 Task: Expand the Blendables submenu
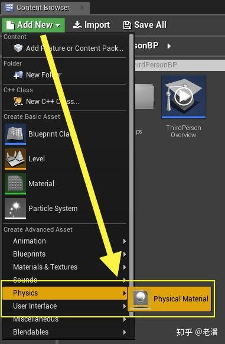[x=65, y=332]
